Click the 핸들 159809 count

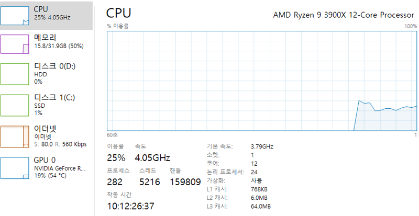point(185,182)
